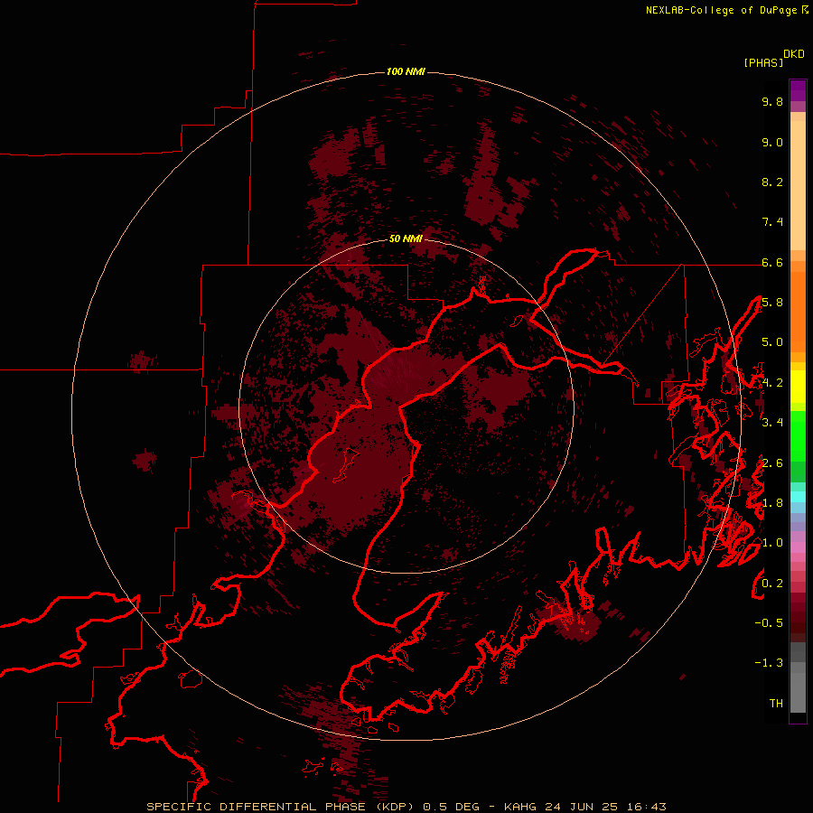The height and width of the screenshot is (813, 813).
Task: Click the 3.4 scale value
Action: point(772,423)
